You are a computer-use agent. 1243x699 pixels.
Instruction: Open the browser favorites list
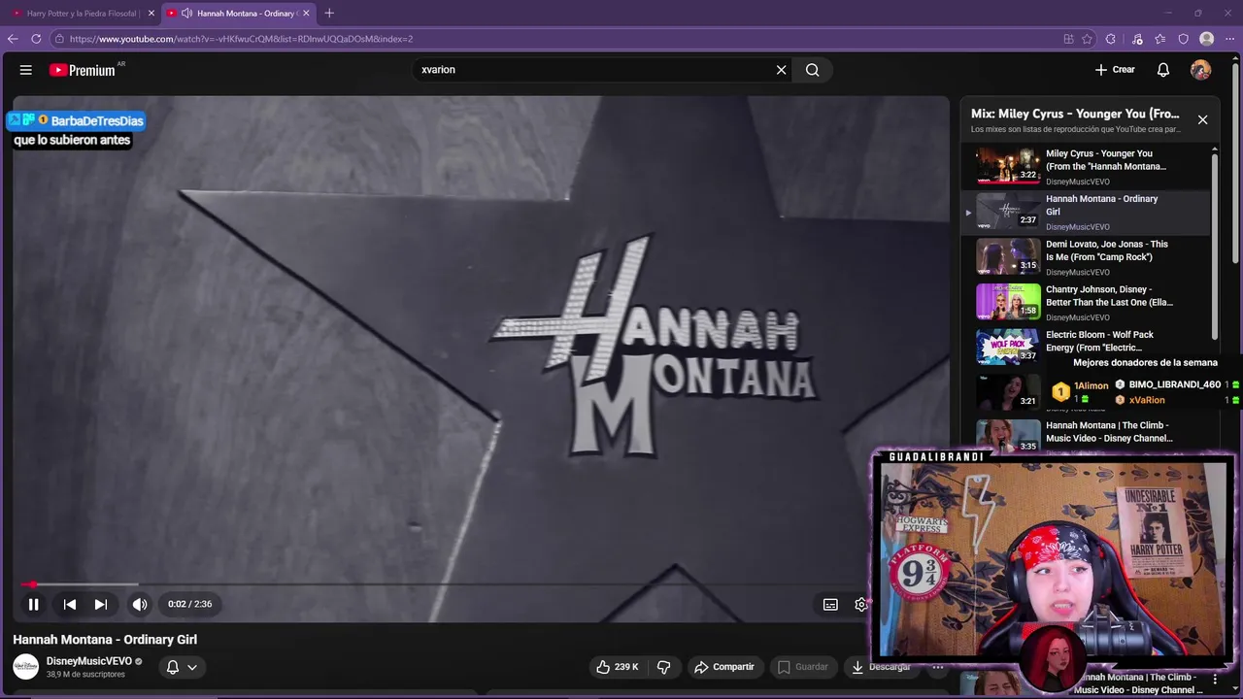point(1160,39)
